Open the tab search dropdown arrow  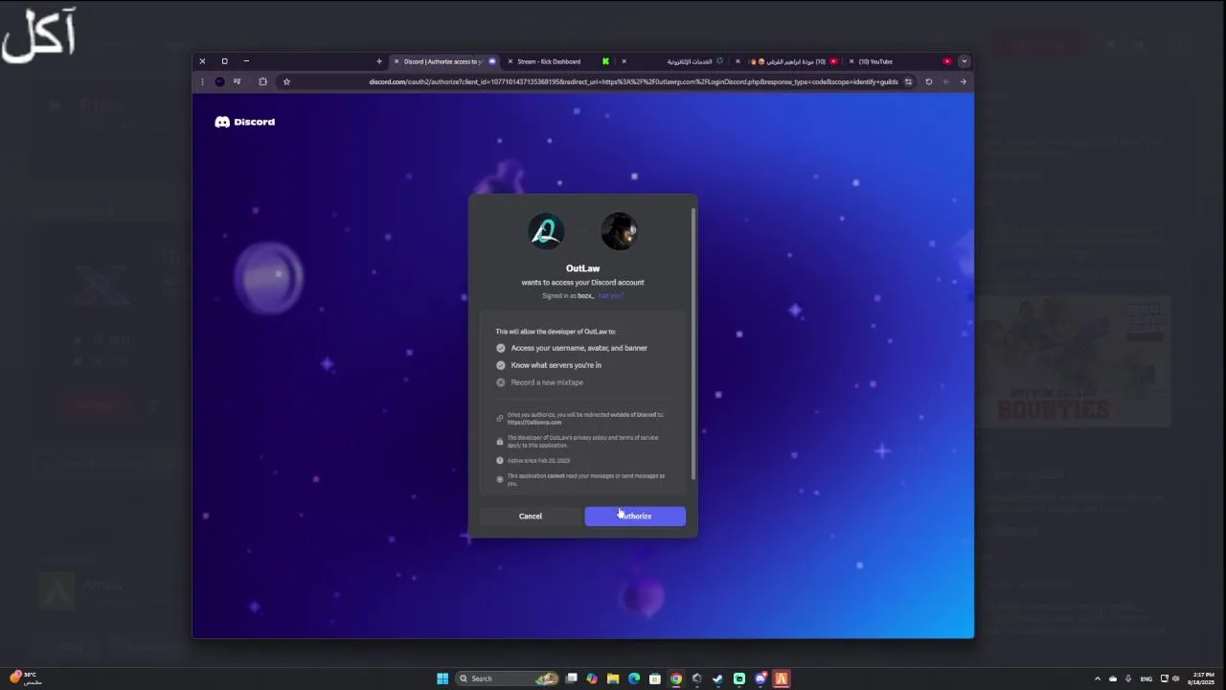click(x=964, y=61)
